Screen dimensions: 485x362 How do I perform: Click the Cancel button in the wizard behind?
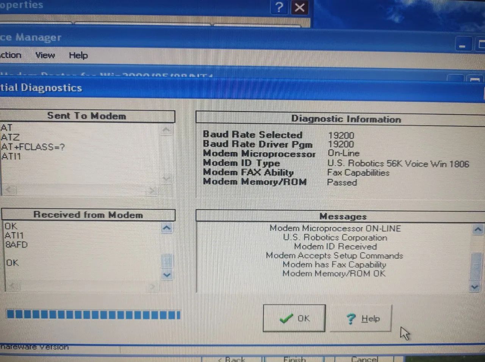pos(364,359)
